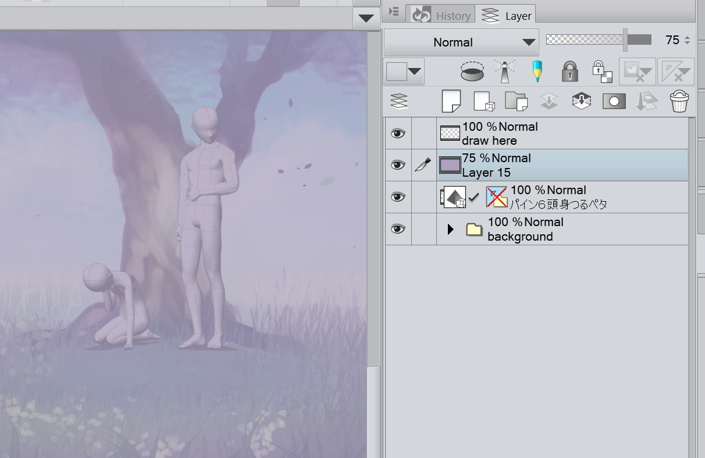Create a new raster layer

point(451,101)
